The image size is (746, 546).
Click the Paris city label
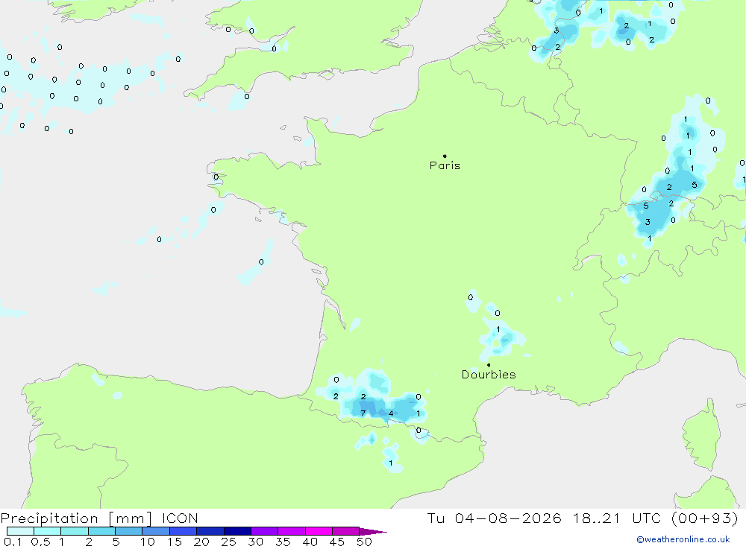[445, 165]
